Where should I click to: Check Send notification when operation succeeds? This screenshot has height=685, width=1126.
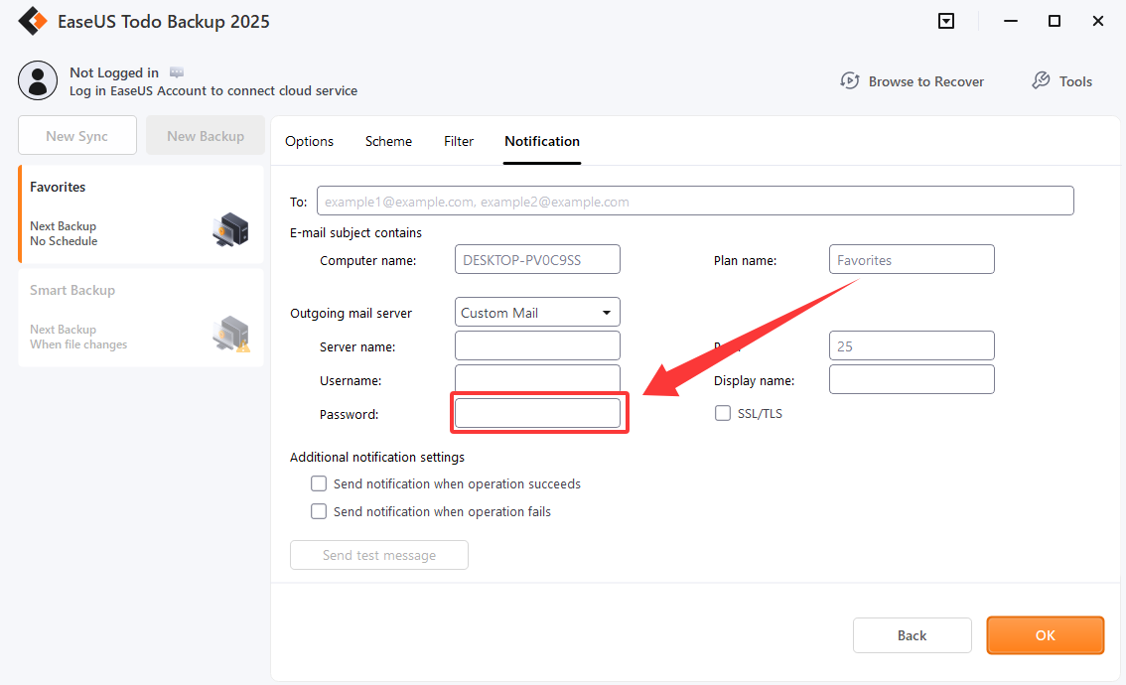pyautogui.click(x=318, y=483)
